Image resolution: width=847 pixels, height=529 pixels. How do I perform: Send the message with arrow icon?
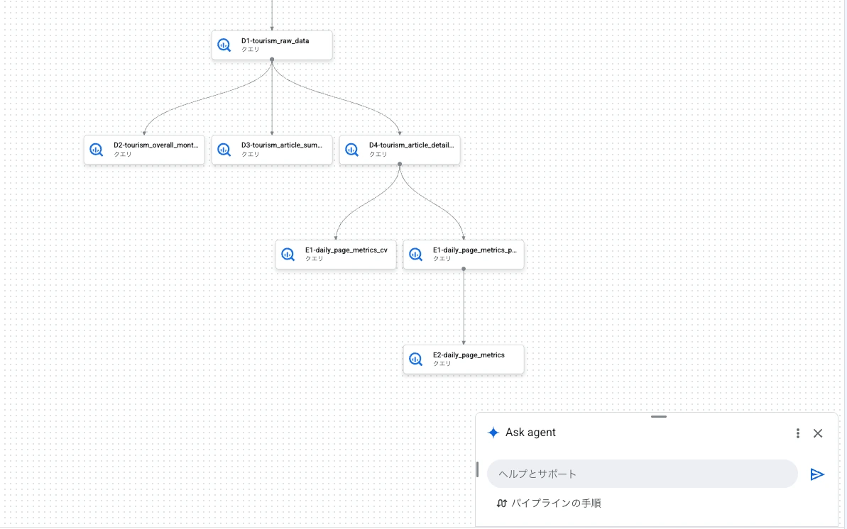[x=817, y=474]
